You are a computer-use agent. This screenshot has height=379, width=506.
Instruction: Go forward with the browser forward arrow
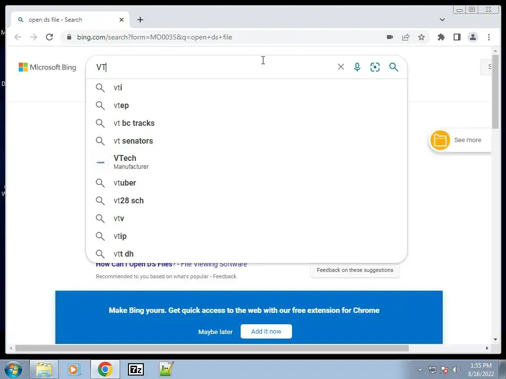tap(34, 37)
